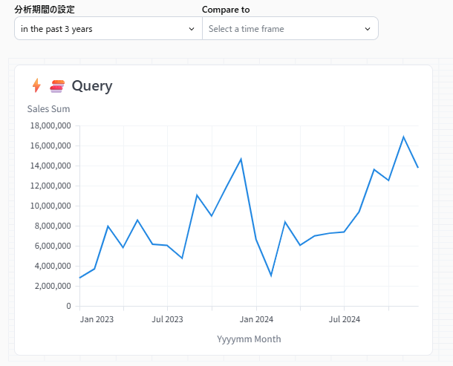
Task: Click the 16,000,000 y-axis value
Action: tap(50, 146)
